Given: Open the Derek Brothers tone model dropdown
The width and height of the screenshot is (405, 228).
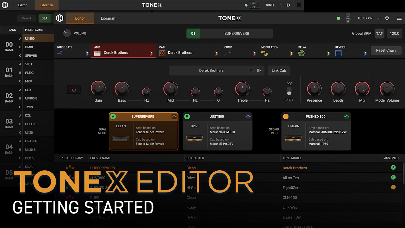Looking at the screenshot, I should [211, 71].
